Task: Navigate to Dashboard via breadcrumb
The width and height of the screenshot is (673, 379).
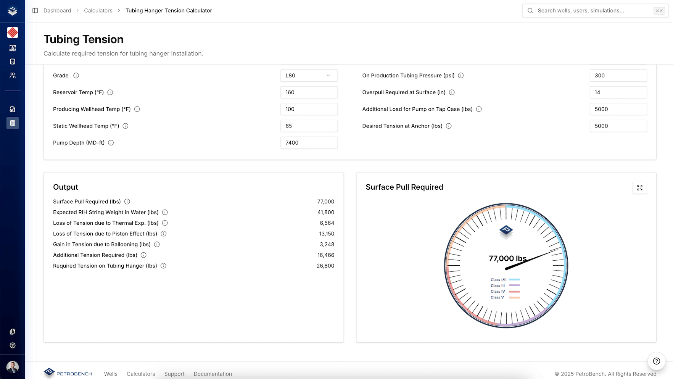Action: pyautogui.click(x=57, y=10)
